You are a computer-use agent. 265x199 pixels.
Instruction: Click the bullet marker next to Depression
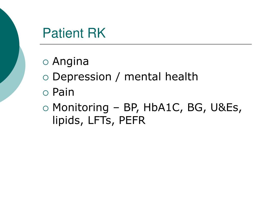46,78
